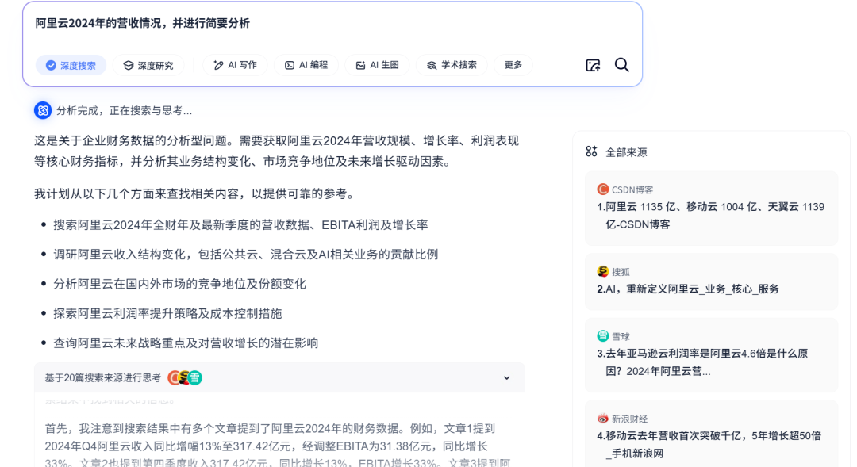Click the source avatar icons beside 基于20篇搜索来源
857x467 pixels.
point(185,377)
